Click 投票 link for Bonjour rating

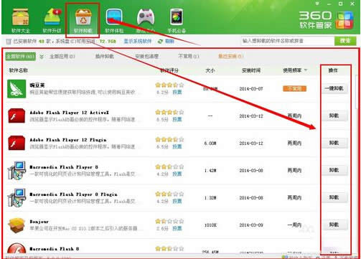pyautogui.click(x=177, y=228)
